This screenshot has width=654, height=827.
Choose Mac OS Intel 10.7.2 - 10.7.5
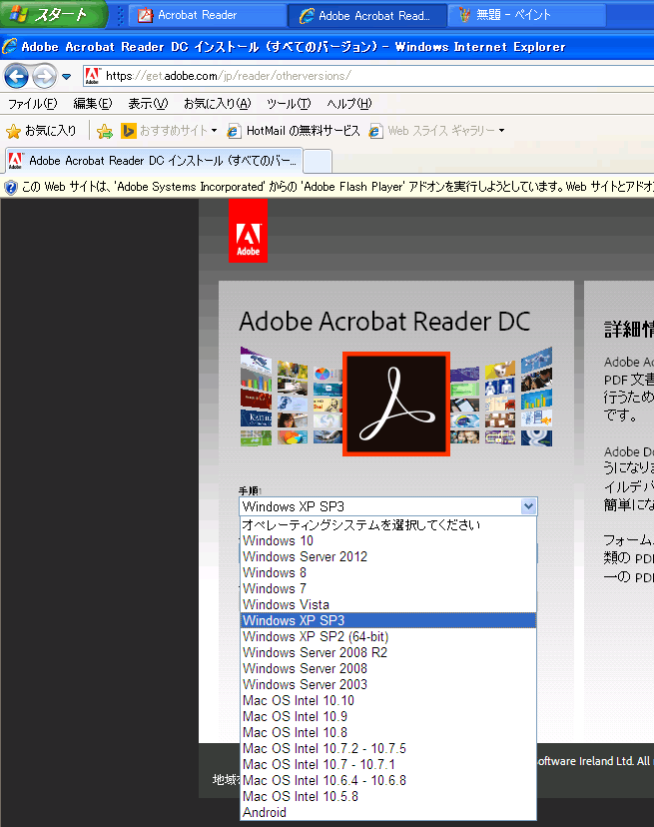point(388,749)
